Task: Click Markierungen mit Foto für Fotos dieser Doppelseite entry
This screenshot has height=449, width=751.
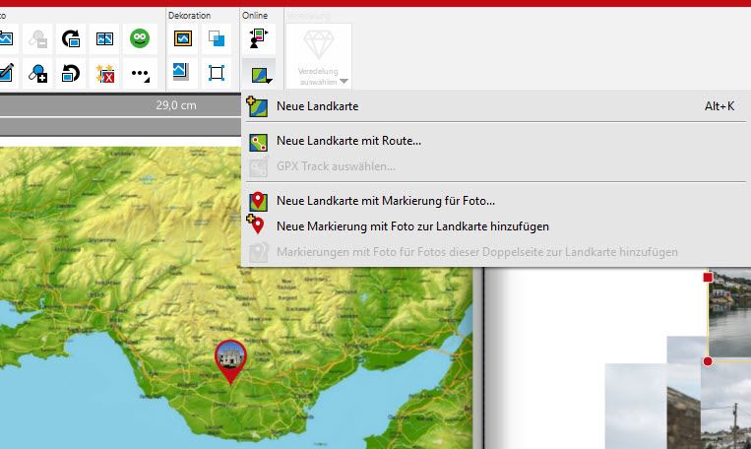Action: [x=496, y=252]
